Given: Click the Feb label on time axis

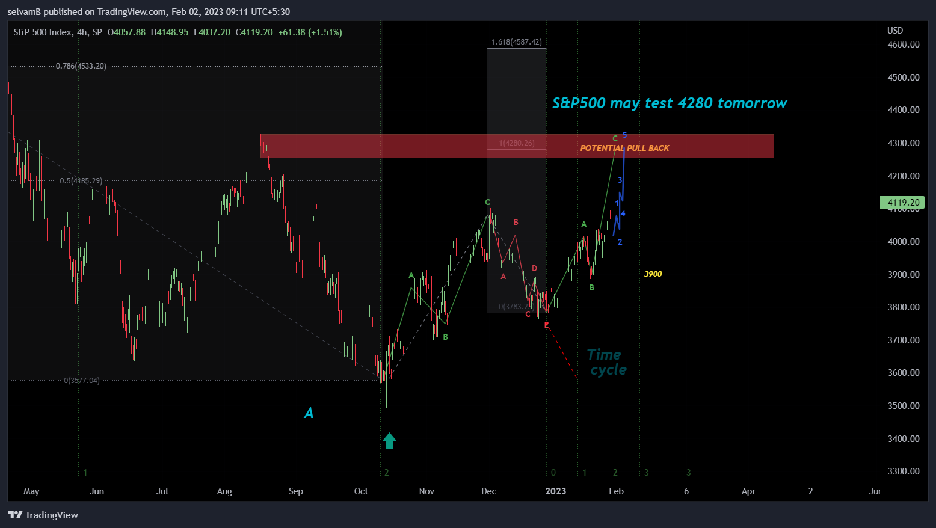Looking at the screenshot, I should [617, 491].
